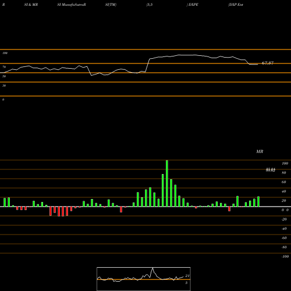
Task: Click the DXPE ticker text in the header
Action: [x=193, y=5]
